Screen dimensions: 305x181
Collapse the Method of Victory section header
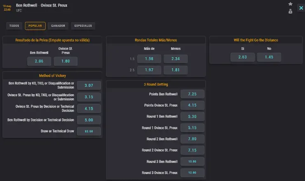pyautogui.click(x=52, y=75)
